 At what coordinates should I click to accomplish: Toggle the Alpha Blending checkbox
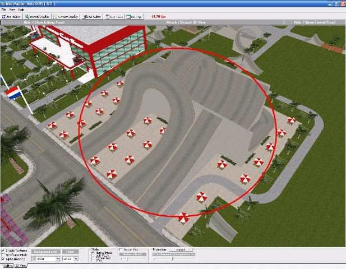click(3, 259)
